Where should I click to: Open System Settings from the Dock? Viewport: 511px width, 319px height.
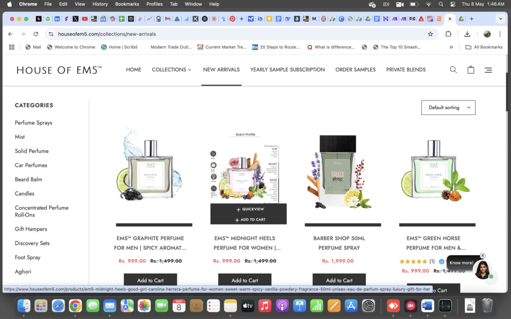tap(368, 306)
